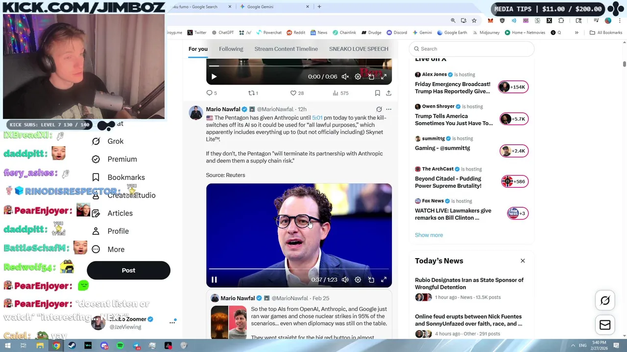Seek along the 1:23 video progress bar
Screen dimensions: 627x352
(299, 269)
